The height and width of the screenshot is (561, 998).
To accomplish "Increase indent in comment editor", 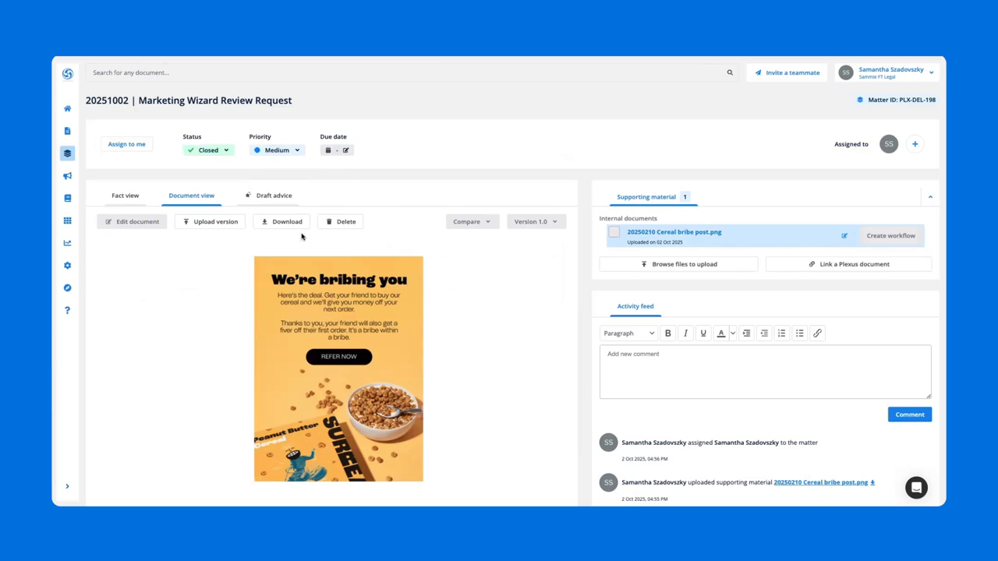I will (746, 333).
